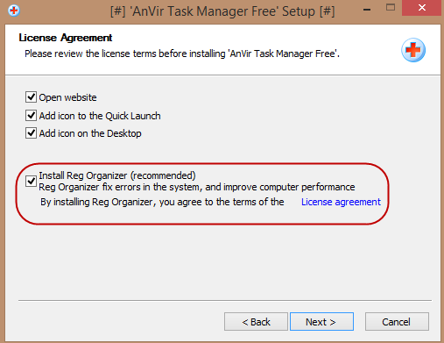Viewport: 444px width, 343px height.
Task: Click the Open website label text
Action: tap(67, 97)
